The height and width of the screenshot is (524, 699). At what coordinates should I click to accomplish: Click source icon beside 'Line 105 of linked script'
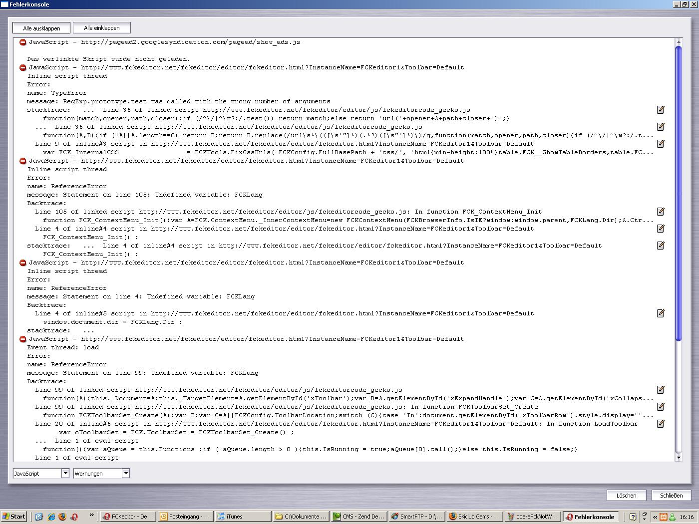[x=661, y=212]
